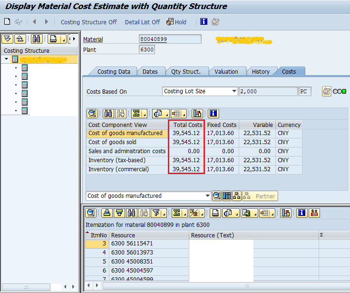
Task: Show more Costing Structure toolbar buttons arrow
Action: [74, 39]
